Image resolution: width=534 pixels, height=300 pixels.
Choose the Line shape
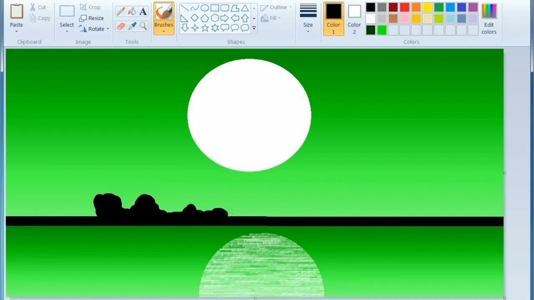coord(184,8)
